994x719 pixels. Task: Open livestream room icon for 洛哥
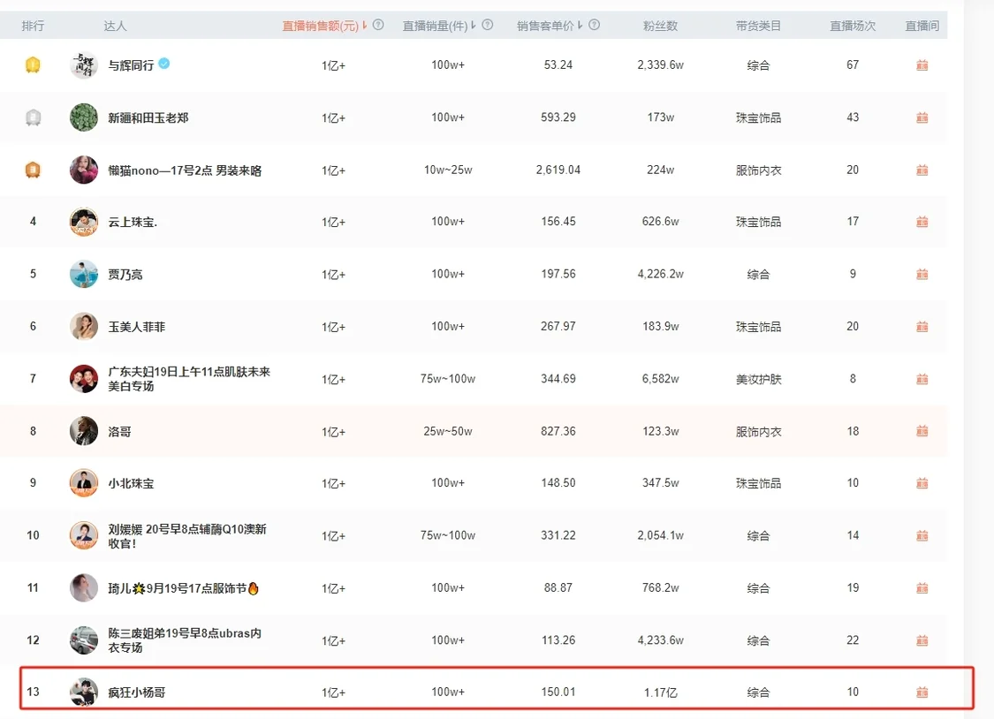[x=922, y=431]
